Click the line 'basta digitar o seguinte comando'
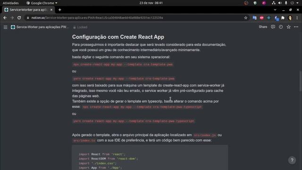 (121, 57)
